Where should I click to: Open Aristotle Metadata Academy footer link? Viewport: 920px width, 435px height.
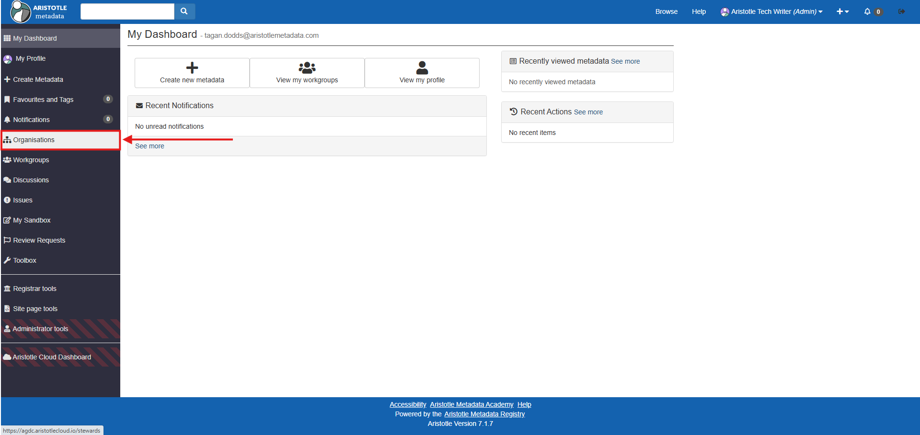coord(471,404)
